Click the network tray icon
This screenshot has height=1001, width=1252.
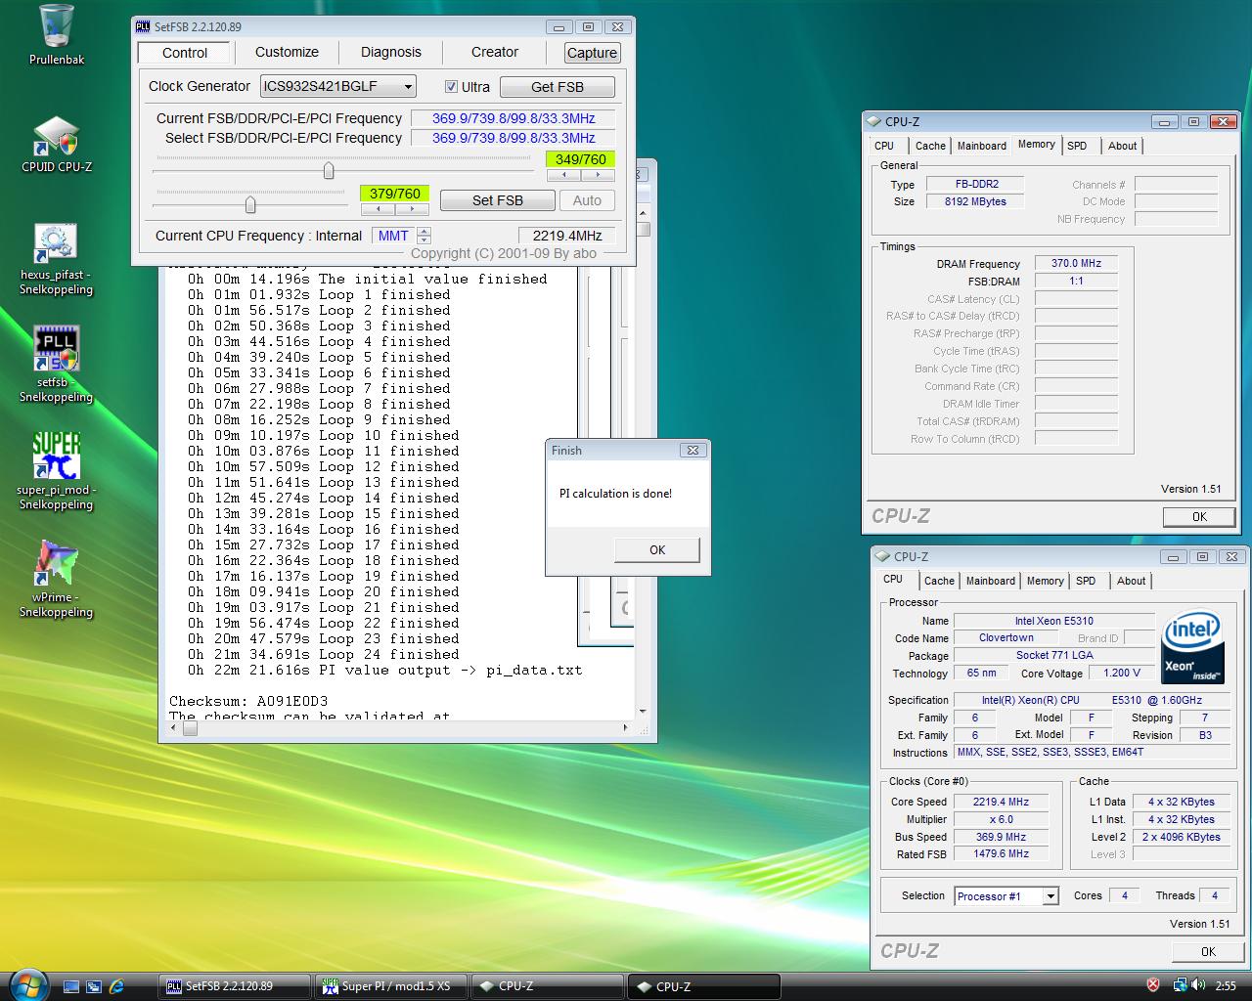tap(1180, 985)
